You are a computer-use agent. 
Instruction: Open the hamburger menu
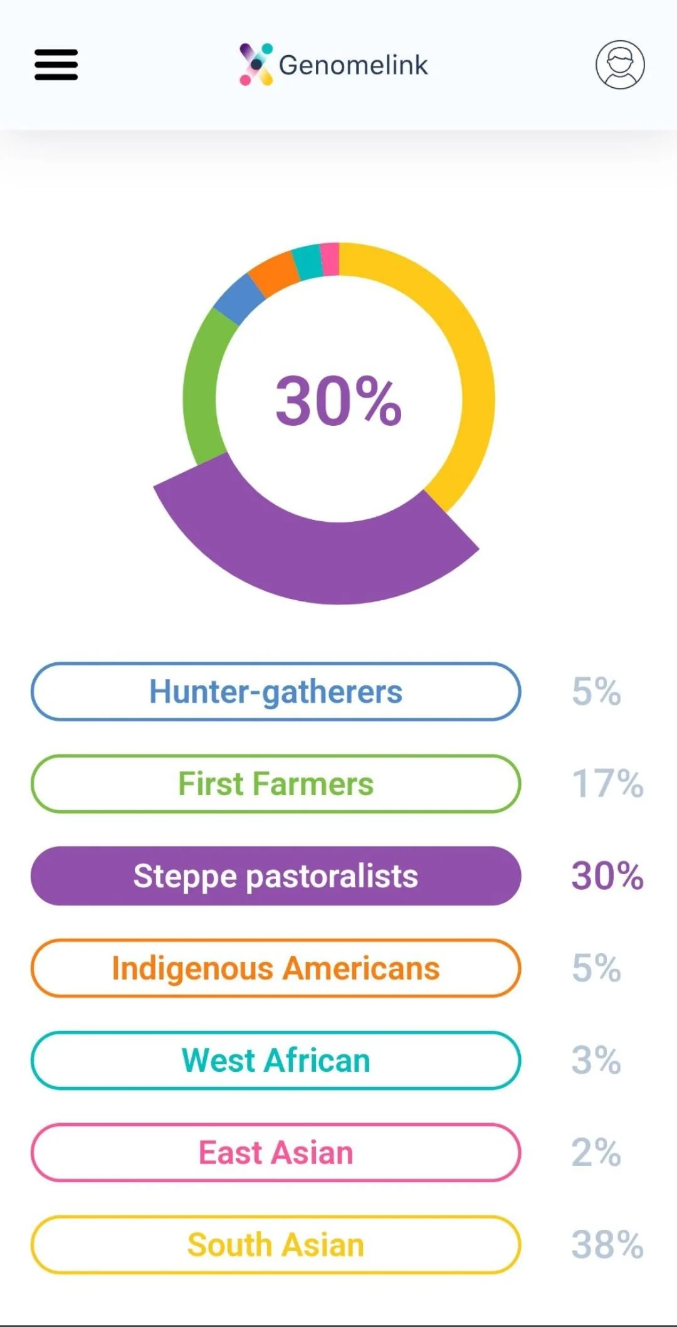coord(56,65)
